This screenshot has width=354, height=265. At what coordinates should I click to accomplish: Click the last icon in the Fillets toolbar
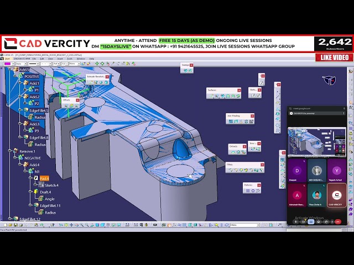tap(261, 171)
